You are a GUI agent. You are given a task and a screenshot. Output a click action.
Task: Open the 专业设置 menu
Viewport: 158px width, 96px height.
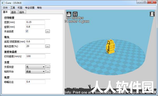pyautogui.click(x=30, y=8)
